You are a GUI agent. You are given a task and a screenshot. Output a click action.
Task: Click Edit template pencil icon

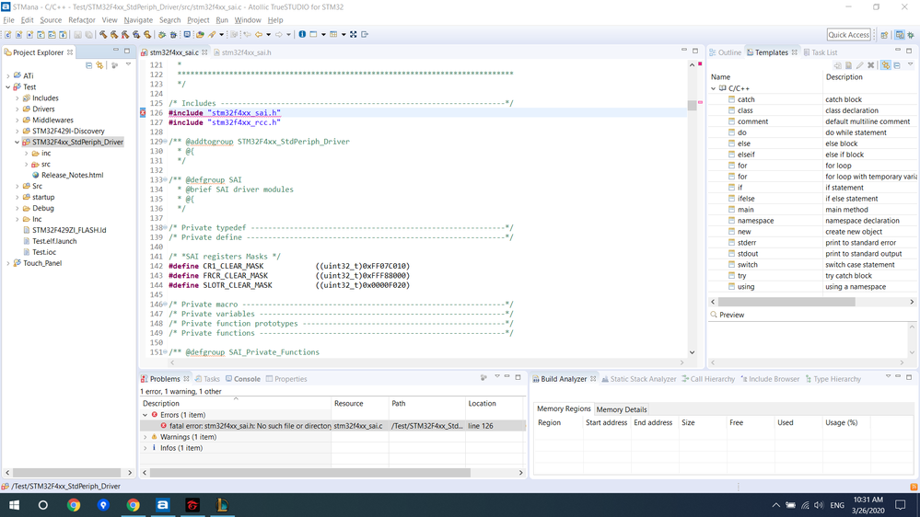coord(859,65)
